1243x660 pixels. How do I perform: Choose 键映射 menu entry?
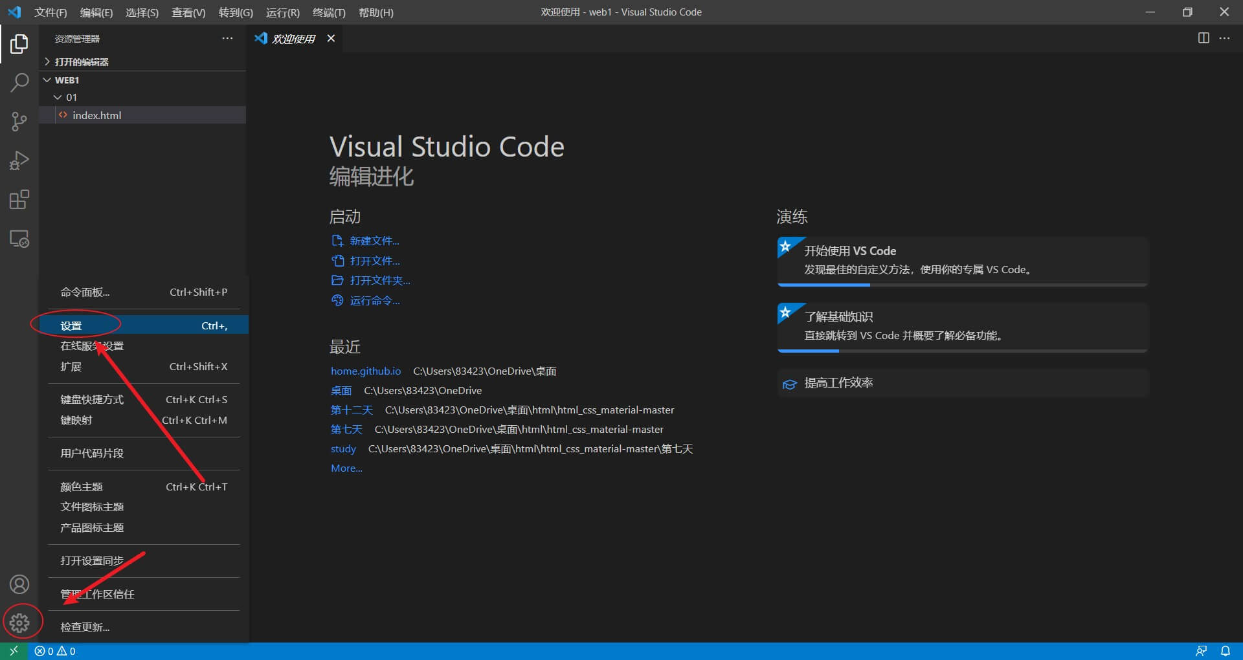[144, 421]
